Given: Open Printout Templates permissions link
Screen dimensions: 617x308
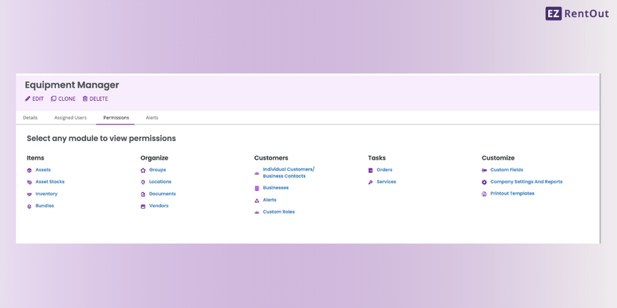Looking at the screenshot, I should (512, 193).
